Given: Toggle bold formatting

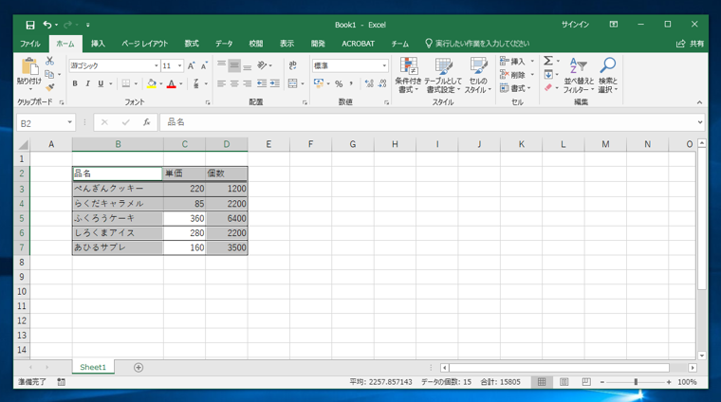Looking at the screenshot, I should click(75, 83).
